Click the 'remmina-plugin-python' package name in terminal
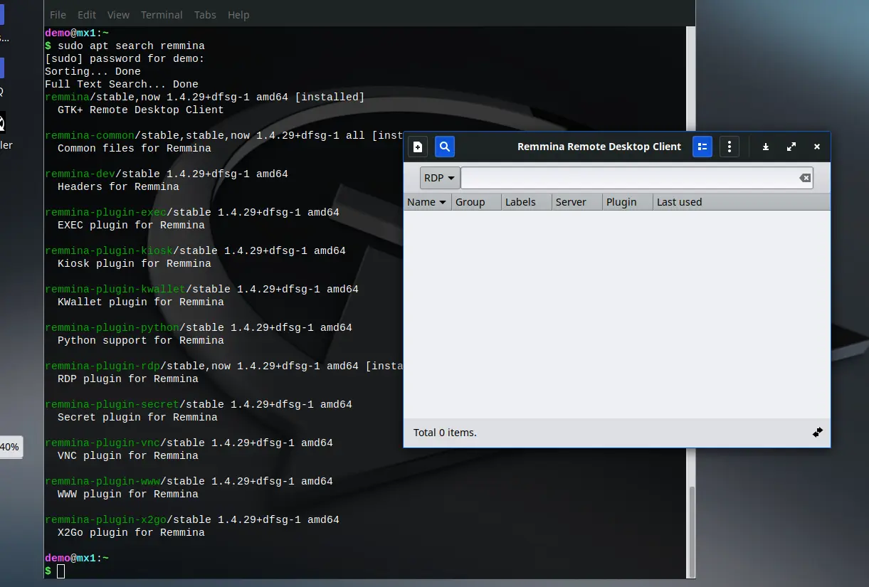This screenshot has width=869, height=587. click(x=112, y=327)
